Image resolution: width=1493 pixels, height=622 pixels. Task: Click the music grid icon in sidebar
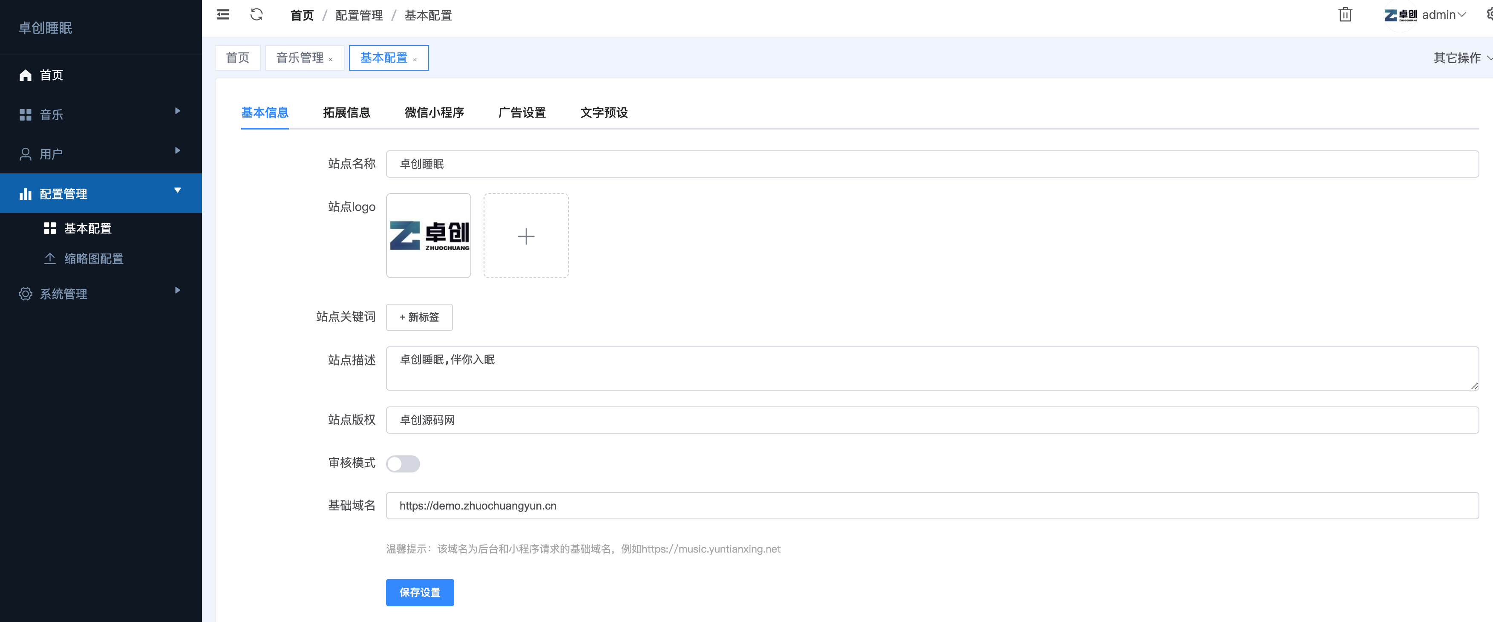pos(26,115)
